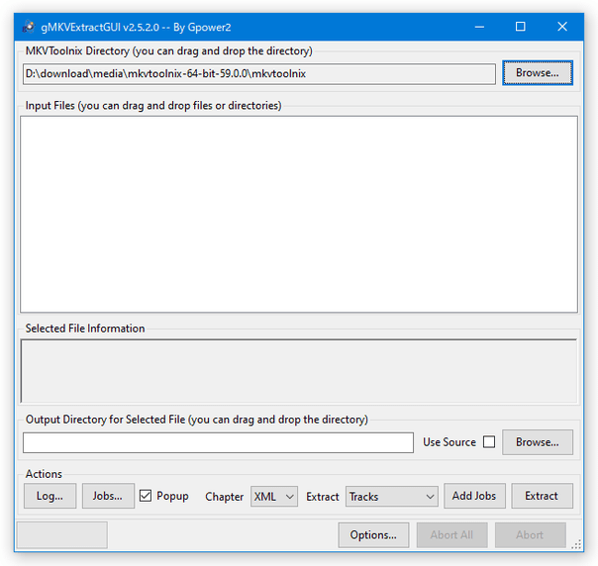598x566 pixels.
Task: Open the Chapter format XML dropdown
Action: pyautogui.click(x=274, y=497)
